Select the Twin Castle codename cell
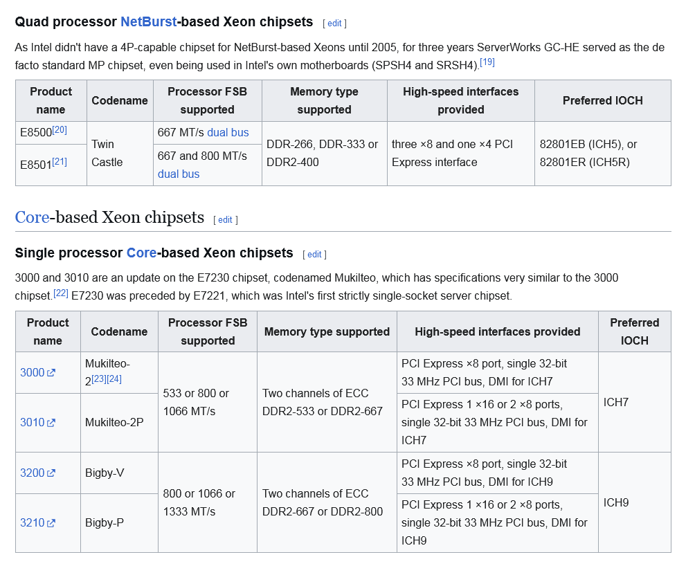Viewport: 686px width, 566px height. click(120, 154)
